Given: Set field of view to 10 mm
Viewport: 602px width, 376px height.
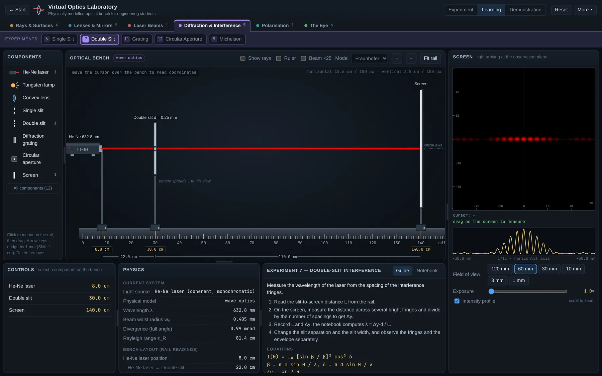Looking at the screenshot, I should pos(573,269).
